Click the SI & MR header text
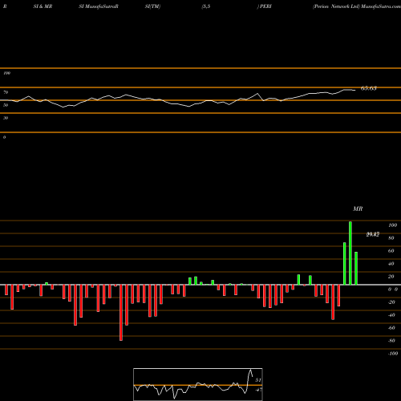The height and width of the screenshot is (401, 401). (43, 6)
